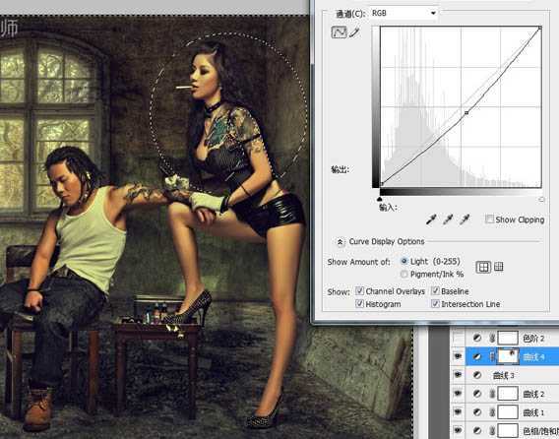The height and width of the screenshot is (439, 559).
Task: Select the layer named 曲线 3
Action: point(504,375)
